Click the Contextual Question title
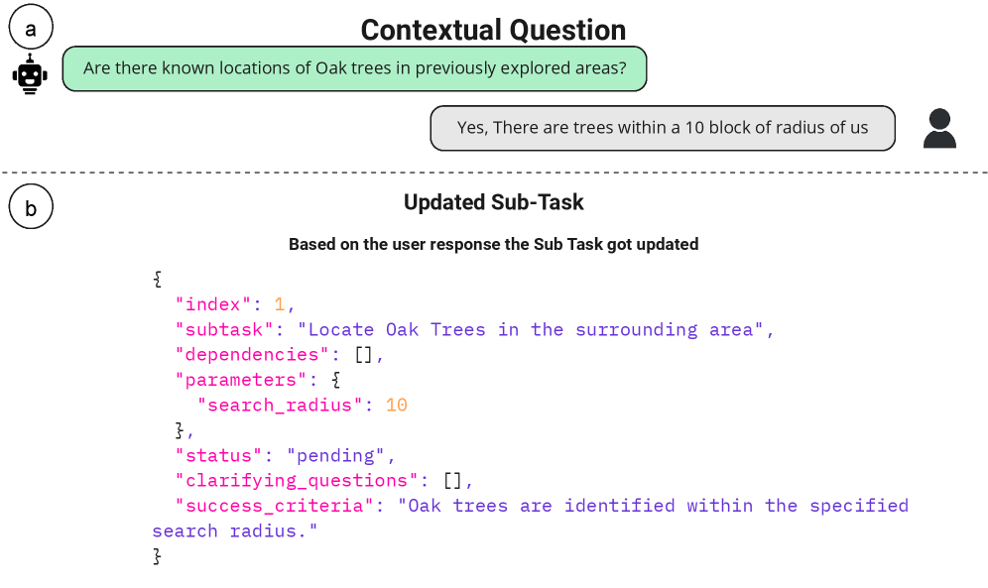 point(493,30)
